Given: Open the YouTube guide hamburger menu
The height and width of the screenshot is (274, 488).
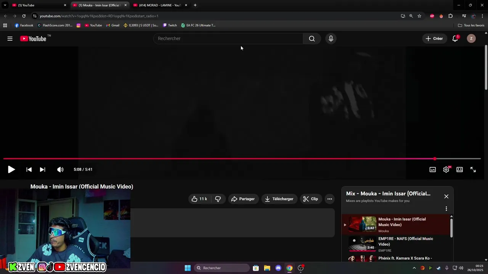Looking at the screenshot, I should pyautogui.click(x=10, y=38).
